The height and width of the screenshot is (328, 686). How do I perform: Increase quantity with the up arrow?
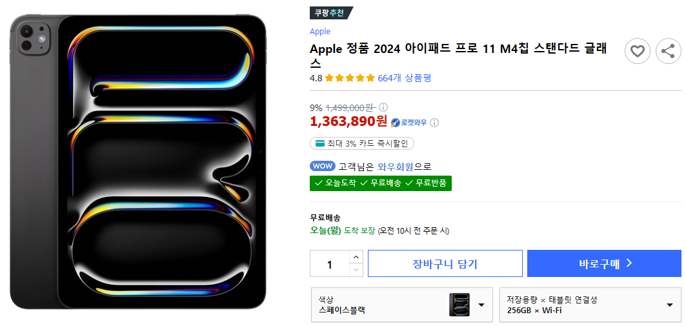356,257
